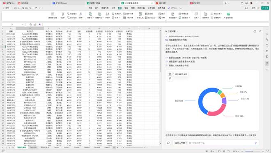This screenshot has width=271, height=153.
Task: Switch to the Insert ribbon tab
Action: click(96, 8)
